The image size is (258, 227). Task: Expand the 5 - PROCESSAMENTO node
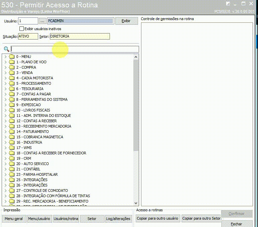click(x=6, y=83)
